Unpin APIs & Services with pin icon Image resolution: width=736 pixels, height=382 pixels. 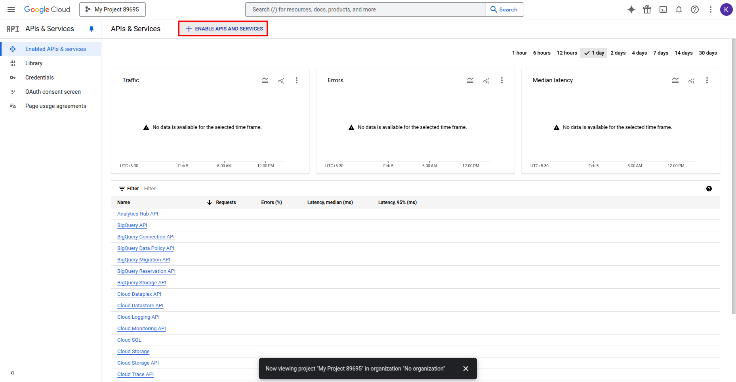click(x=92, y=29)
